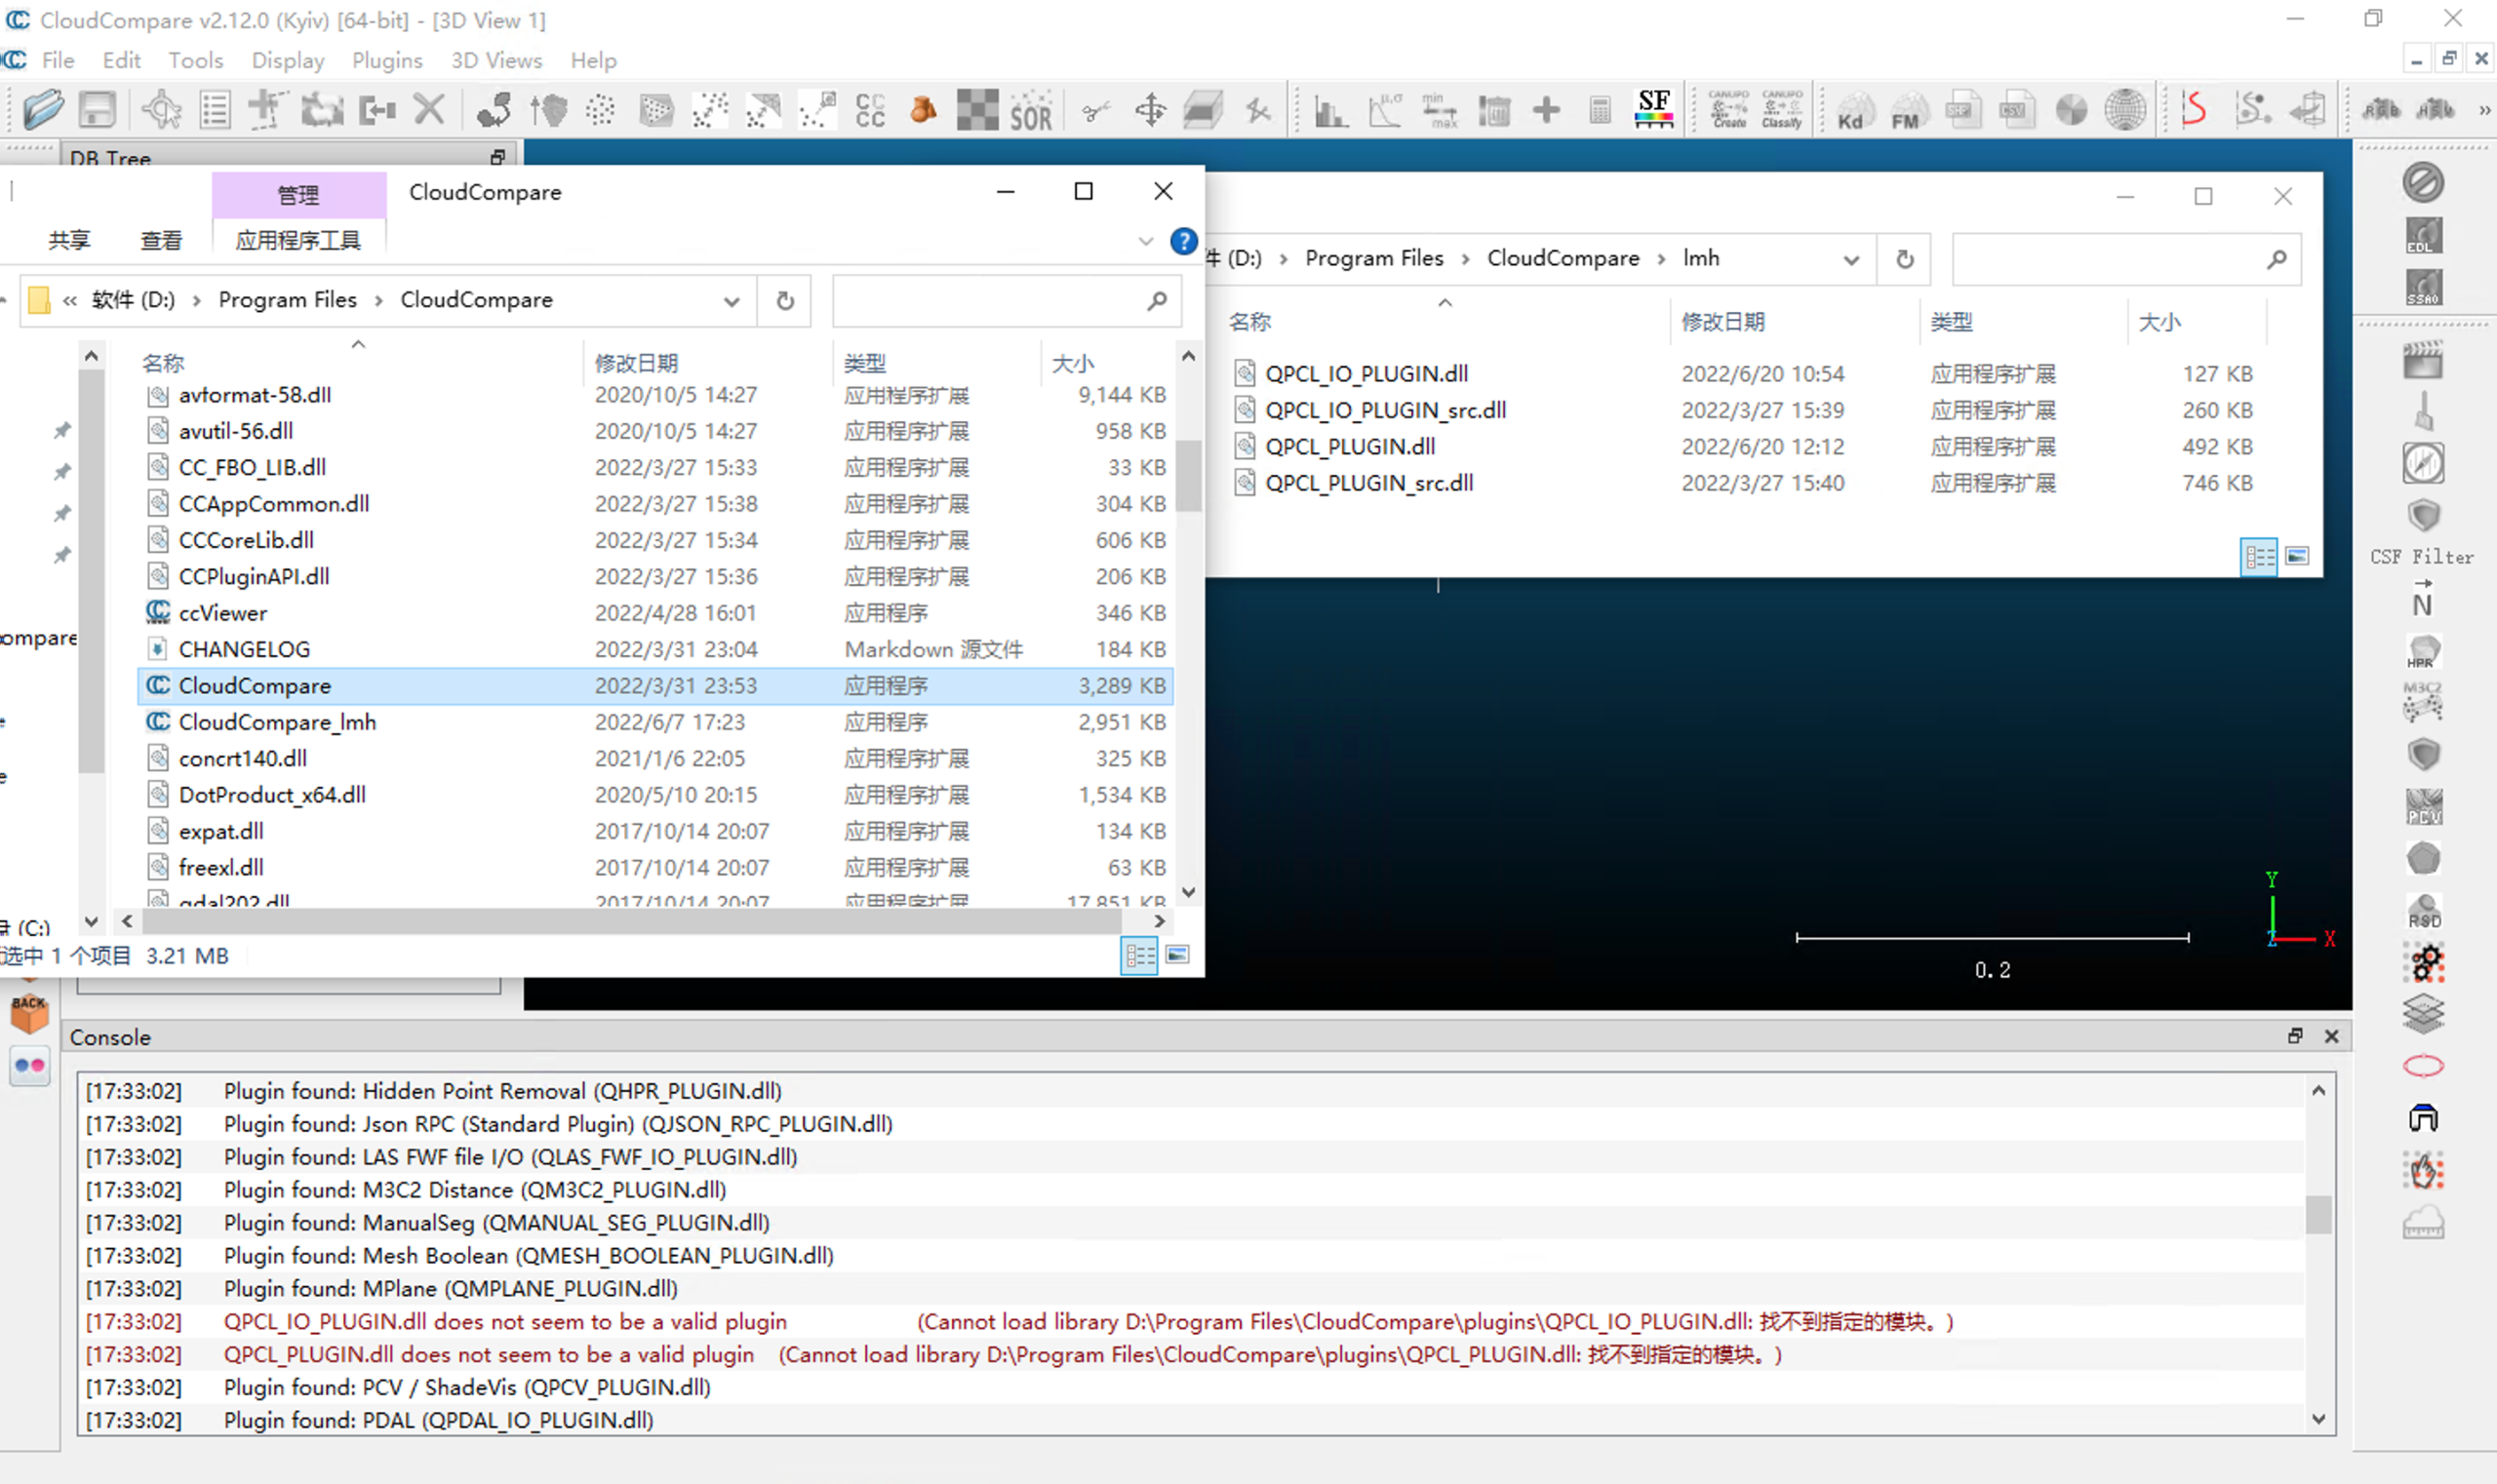
Task: Open the CSF Filter plugin in right sidebar
Action: pos(2423,516)
